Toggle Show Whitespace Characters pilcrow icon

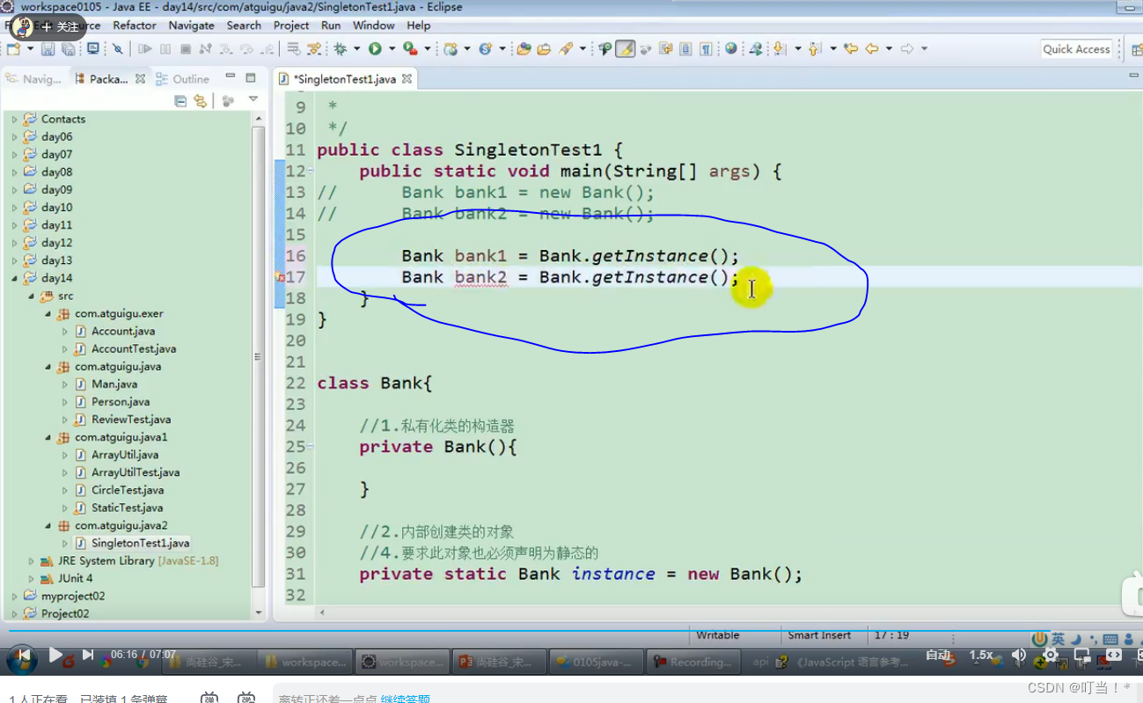click(x=706, y=49)
